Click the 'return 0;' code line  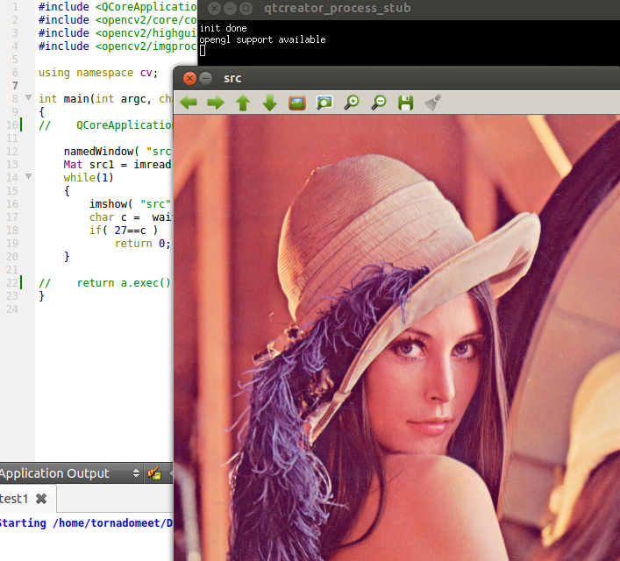(143, 244)
